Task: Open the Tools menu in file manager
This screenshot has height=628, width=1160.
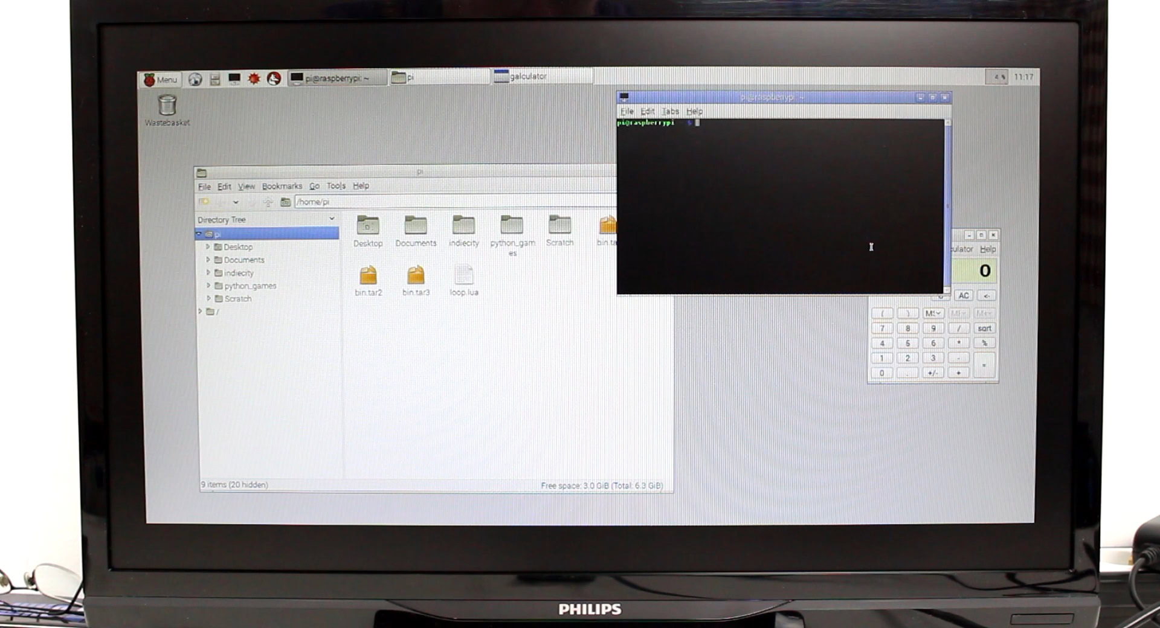Action: tap(336, 186)
